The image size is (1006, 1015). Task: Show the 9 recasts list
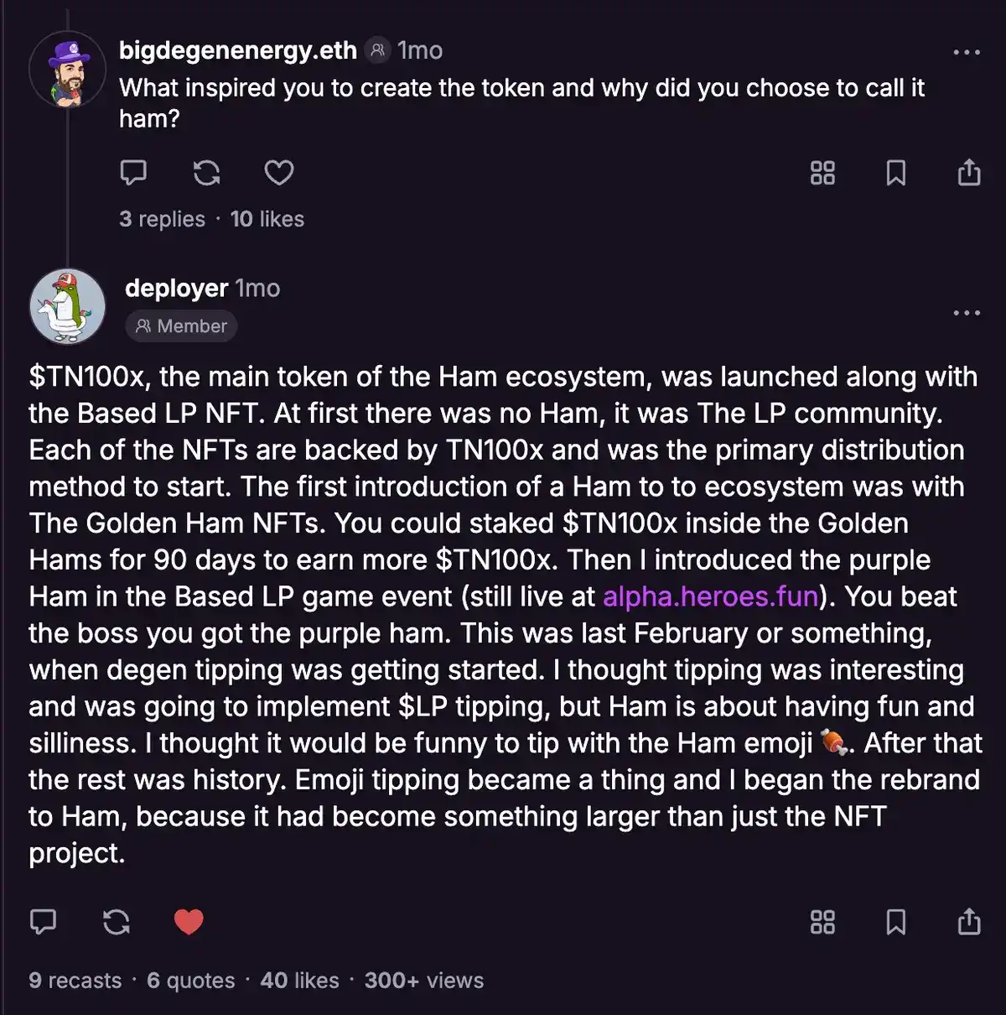point(75,981)
